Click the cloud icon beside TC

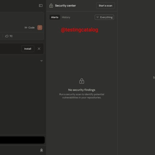click(x=7, y=36)
